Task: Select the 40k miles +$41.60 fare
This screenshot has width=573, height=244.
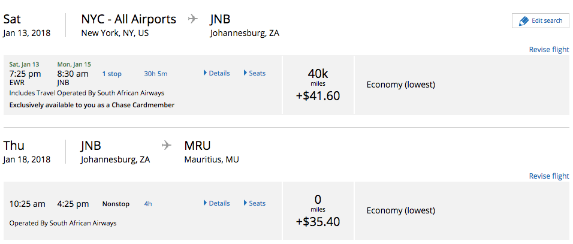Action: click(318, 85)
